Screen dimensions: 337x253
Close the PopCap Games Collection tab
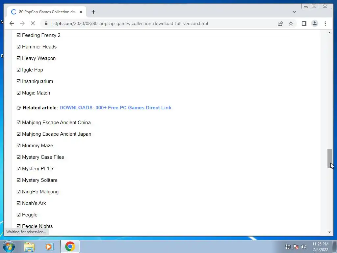(81, 12)
